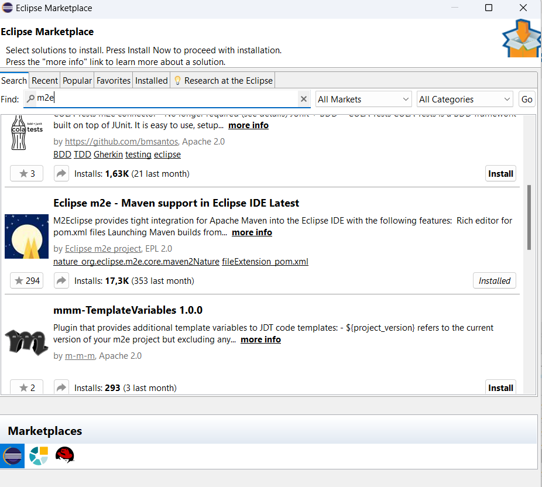Screen dimensions: 542x487
Task: Switch to the Popular tab
Action: [x=77, y=81]
